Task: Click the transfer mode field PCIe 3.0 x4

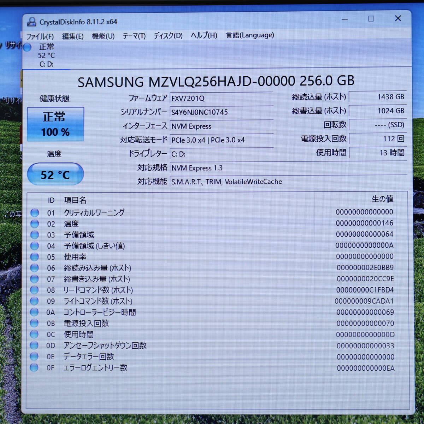Action: click(222, 140)
